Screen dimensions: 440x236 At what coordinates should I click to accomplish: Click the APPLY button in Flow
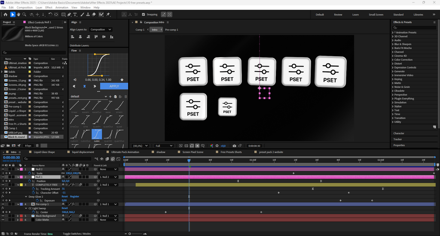(x=114, y=86)
